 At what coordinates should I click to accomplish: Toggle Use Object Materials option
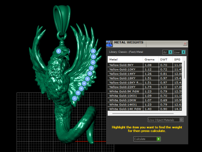[165, 120]
